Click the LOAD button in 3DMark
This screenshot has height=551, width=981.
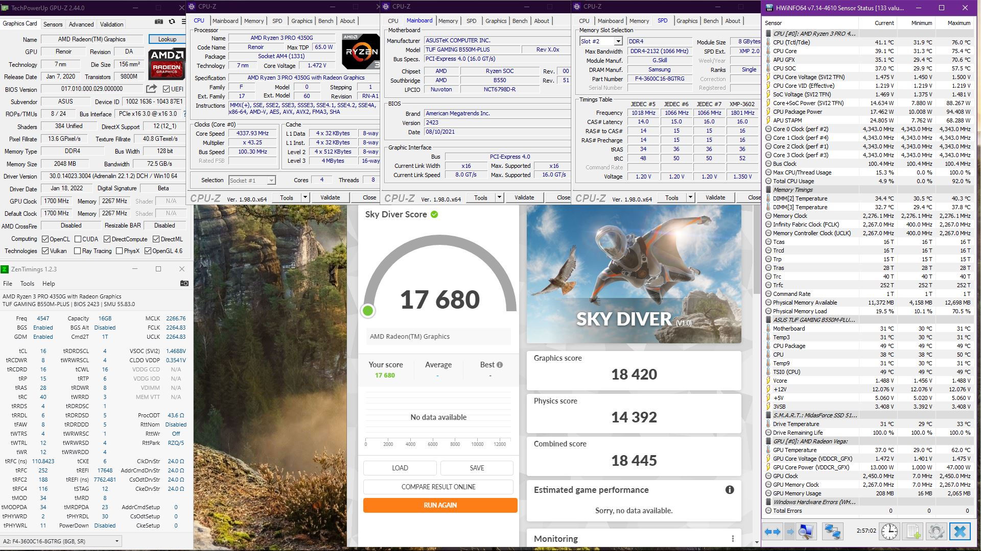pyautogui.click(x=400, y=468)
